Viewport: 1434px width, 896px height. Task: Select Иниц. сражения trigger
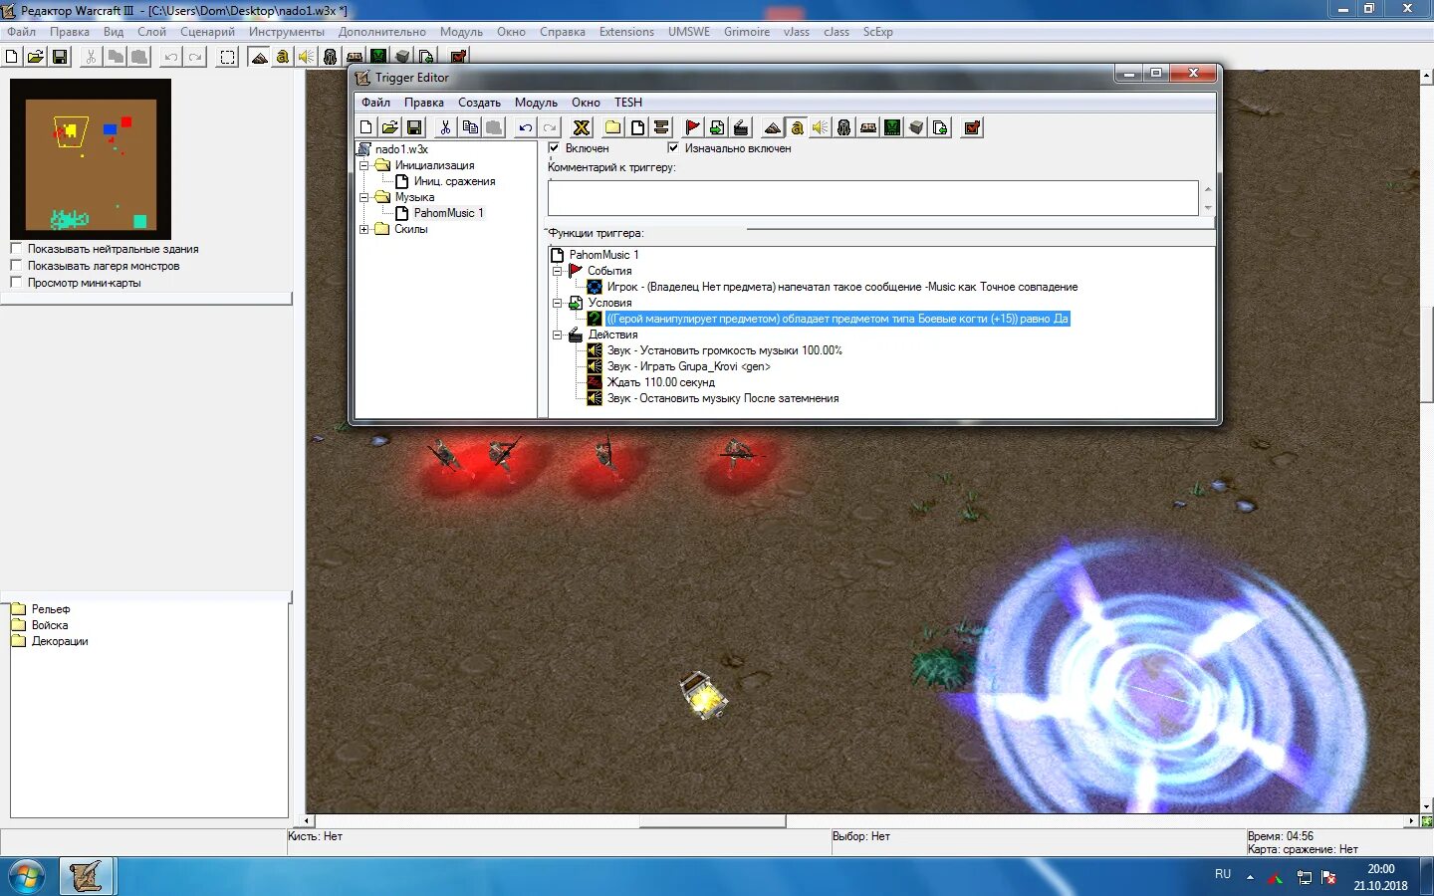(x=454, y=181)
